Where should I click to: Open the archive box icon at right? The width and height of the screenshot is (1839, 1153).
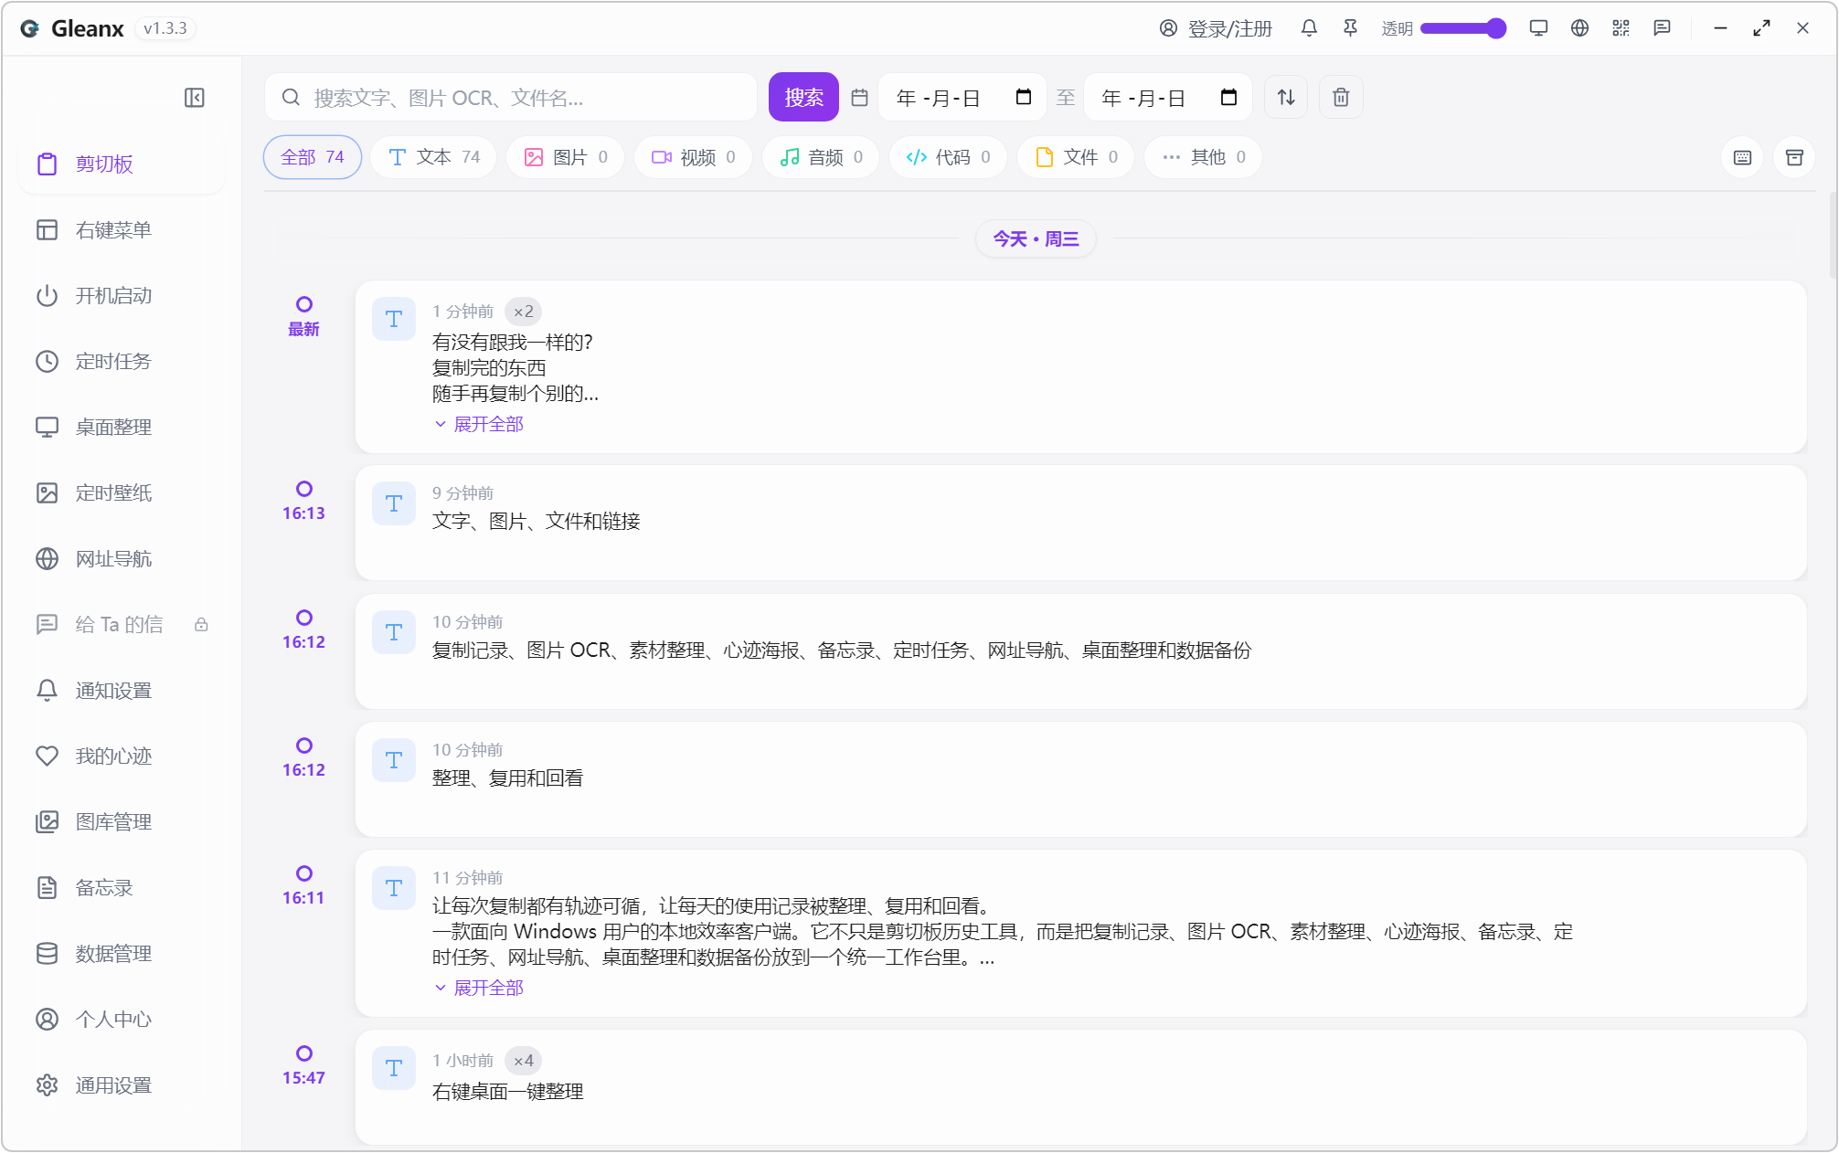(x=1794, y=157)
